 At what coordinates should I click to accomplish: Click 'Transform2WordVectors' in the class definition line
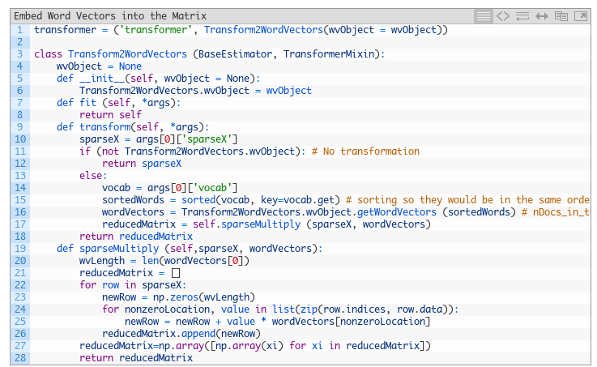pyautogui.click(x=127, y=54)
